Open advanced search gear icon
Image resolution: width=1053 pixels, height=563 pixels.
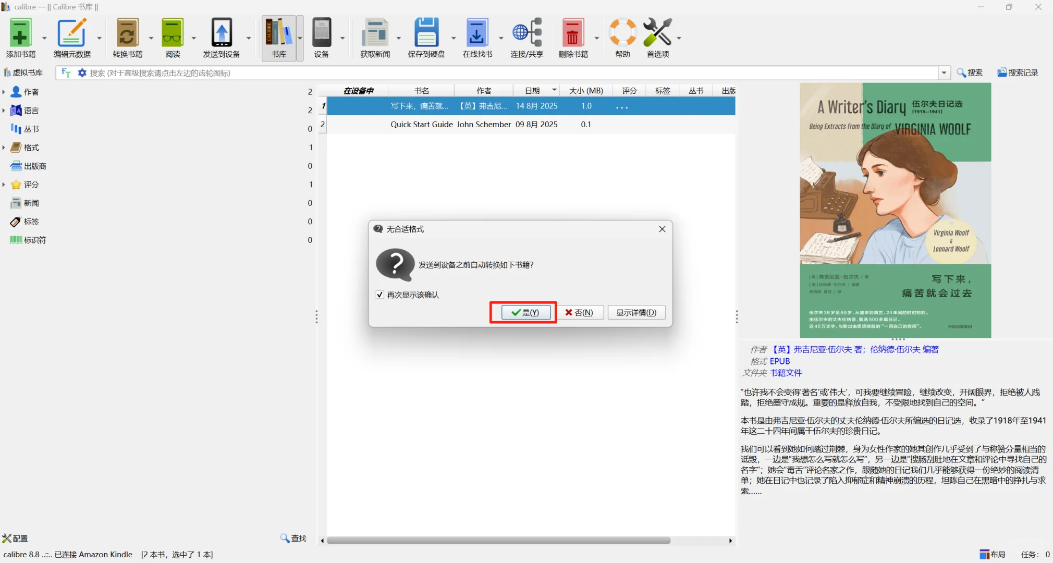(82, 72)
